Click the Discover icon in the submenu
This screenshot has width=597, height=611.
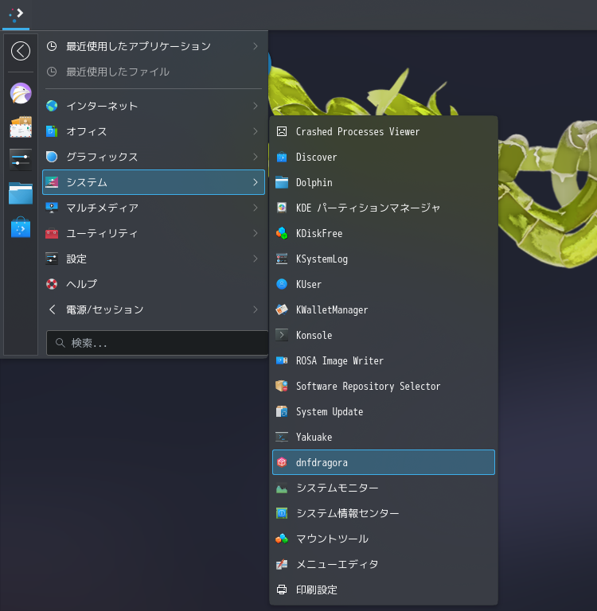[282, 157]
